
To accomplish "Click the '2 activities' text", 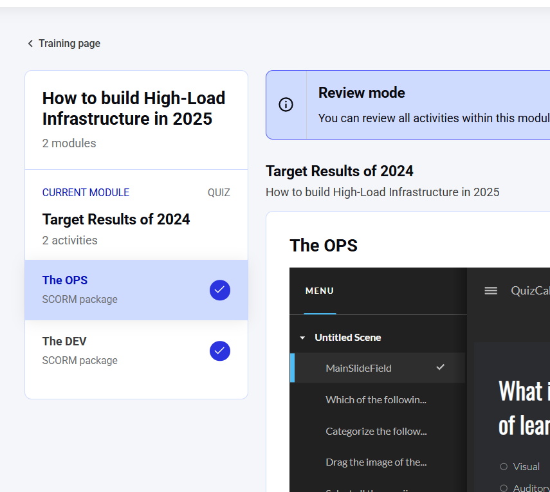I will click(70, 241).
